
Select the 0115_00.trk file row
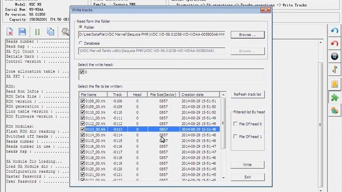(150, 140)
